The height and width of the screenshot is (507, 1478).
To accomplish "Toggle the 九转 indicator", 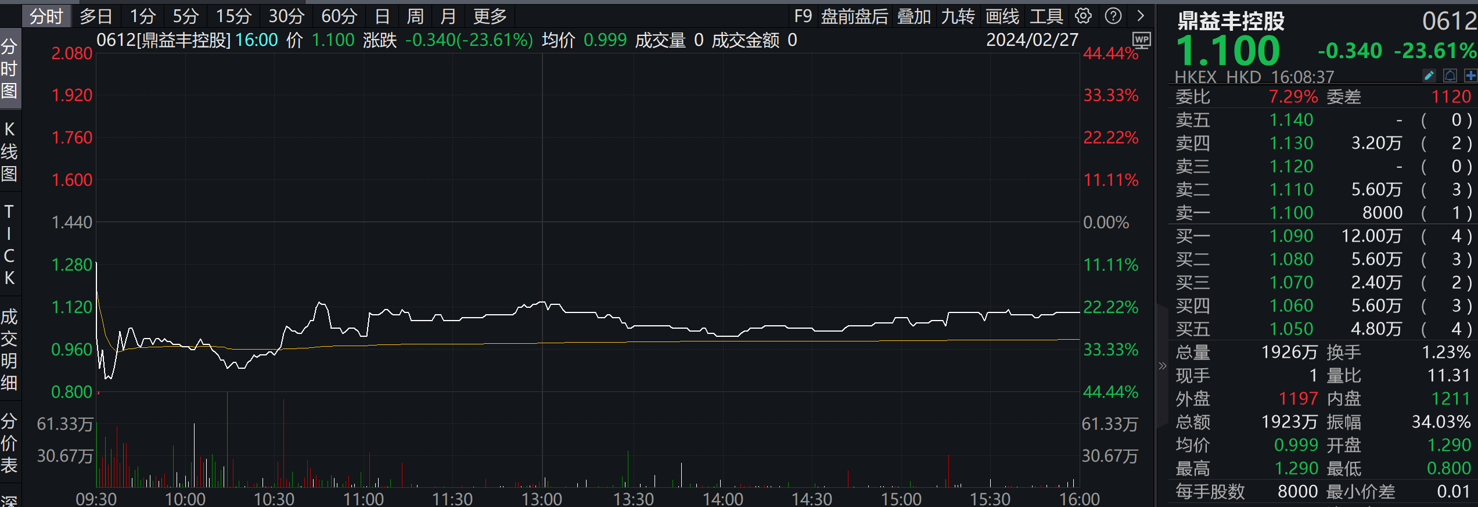I will point(958,16).
